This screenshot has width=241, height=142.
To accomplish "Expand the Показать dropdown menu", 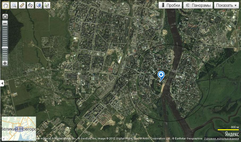I will point(226,5).
